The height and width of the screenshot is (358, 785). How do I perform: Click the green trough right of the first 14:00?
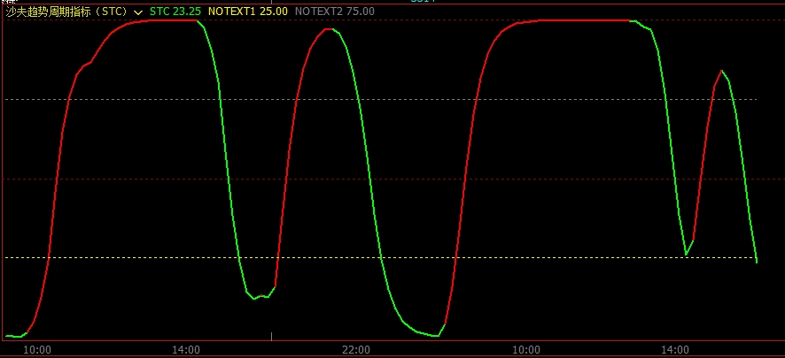click(x=254, y=298)
